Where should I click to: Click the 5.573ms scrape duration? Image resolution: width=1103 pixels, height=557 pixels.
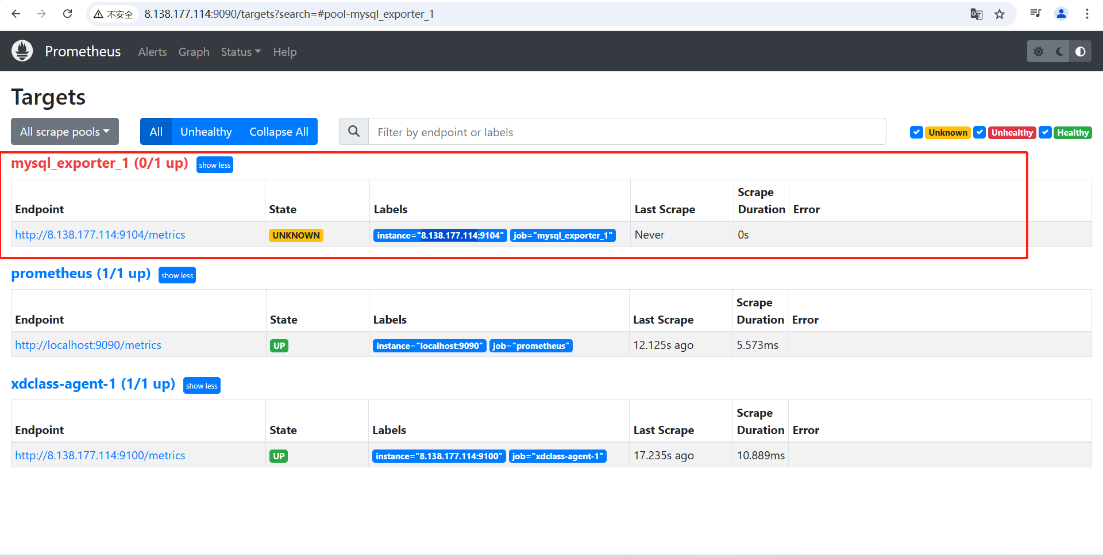pos(758,345)
